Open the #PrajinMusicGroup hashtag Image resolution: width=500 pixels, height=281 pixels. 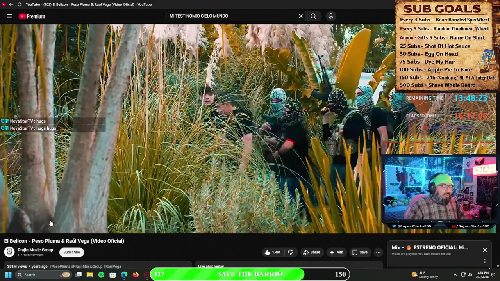point(87,267)
